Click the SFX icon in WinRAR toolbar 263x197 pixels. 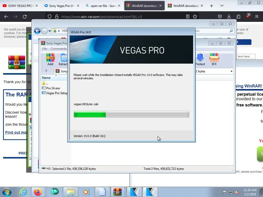point(214,59)
